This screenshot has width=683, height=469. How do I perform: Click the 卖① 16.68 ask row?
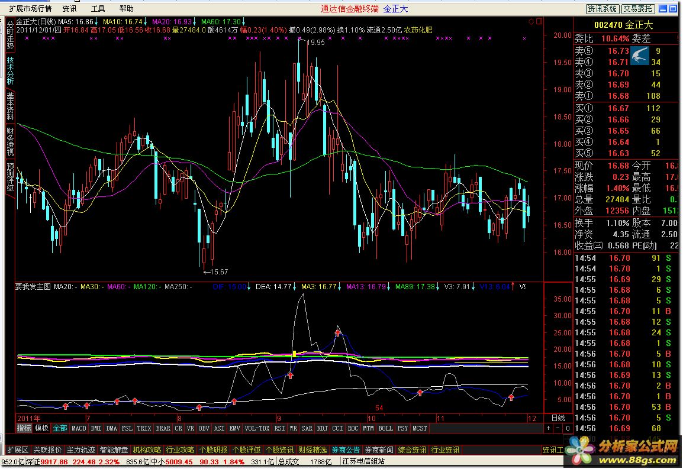[626, 96]
